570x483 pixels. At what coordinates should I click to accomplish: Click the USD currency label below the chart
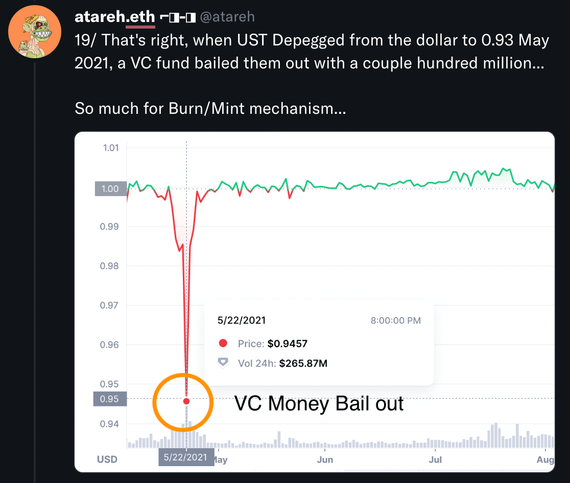click(107, 460)
